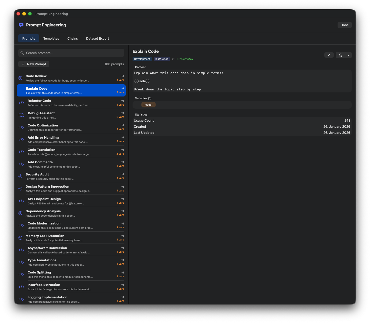370x323 pixels.
Task: Select the Code Translation prompt
Action: pyautogui.click(x=71, y=152)
